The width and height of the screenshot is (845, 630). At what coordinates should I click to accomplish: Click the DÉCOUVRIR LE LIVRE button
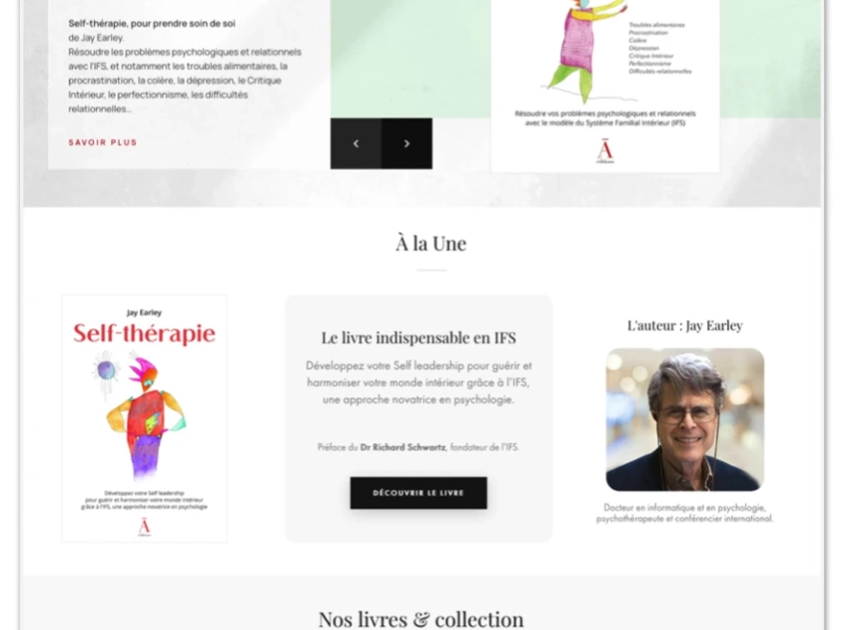pyautogui.click(x=418, y=492)
